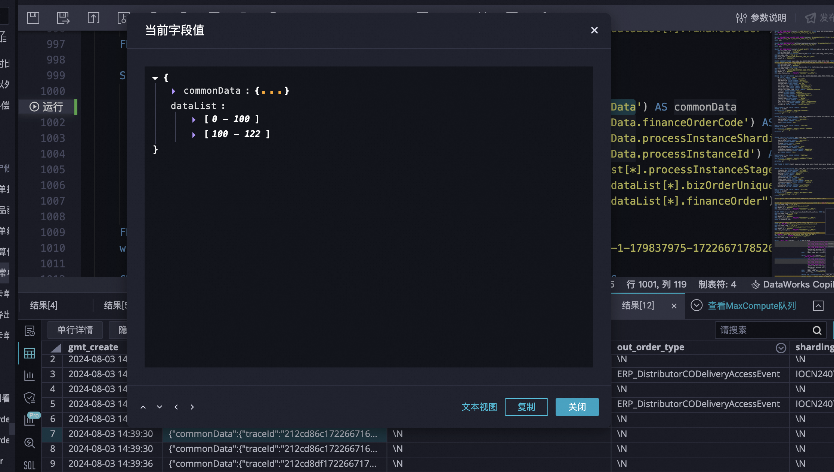
Task: Select row number 8 in results table
Action: tap(53, 448)
